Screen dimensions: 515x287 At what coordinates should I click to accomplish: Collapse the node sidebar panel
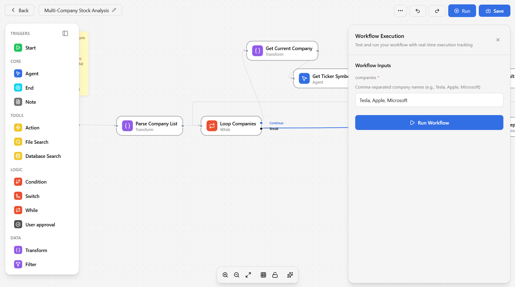tap(65, 33)
